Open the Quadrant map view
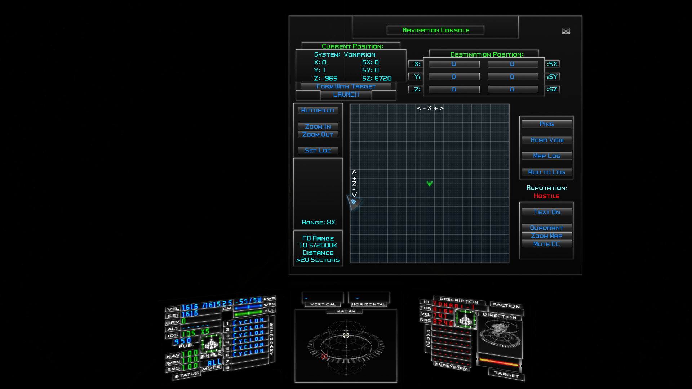Screen dimensions: 692x389 tap(547, 228)
